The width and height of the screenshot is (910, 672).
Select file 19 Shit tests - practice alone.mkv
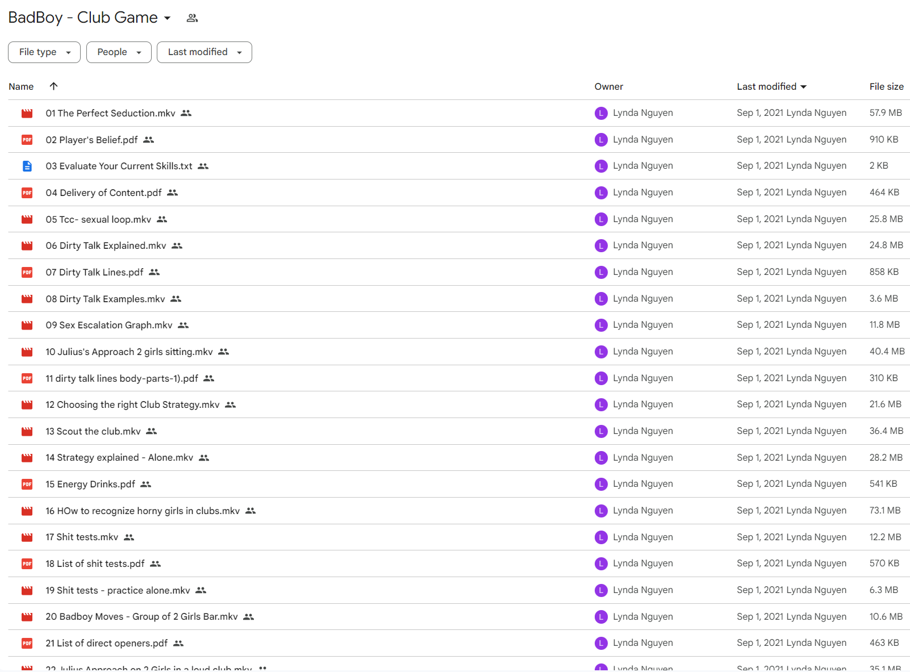118,590
